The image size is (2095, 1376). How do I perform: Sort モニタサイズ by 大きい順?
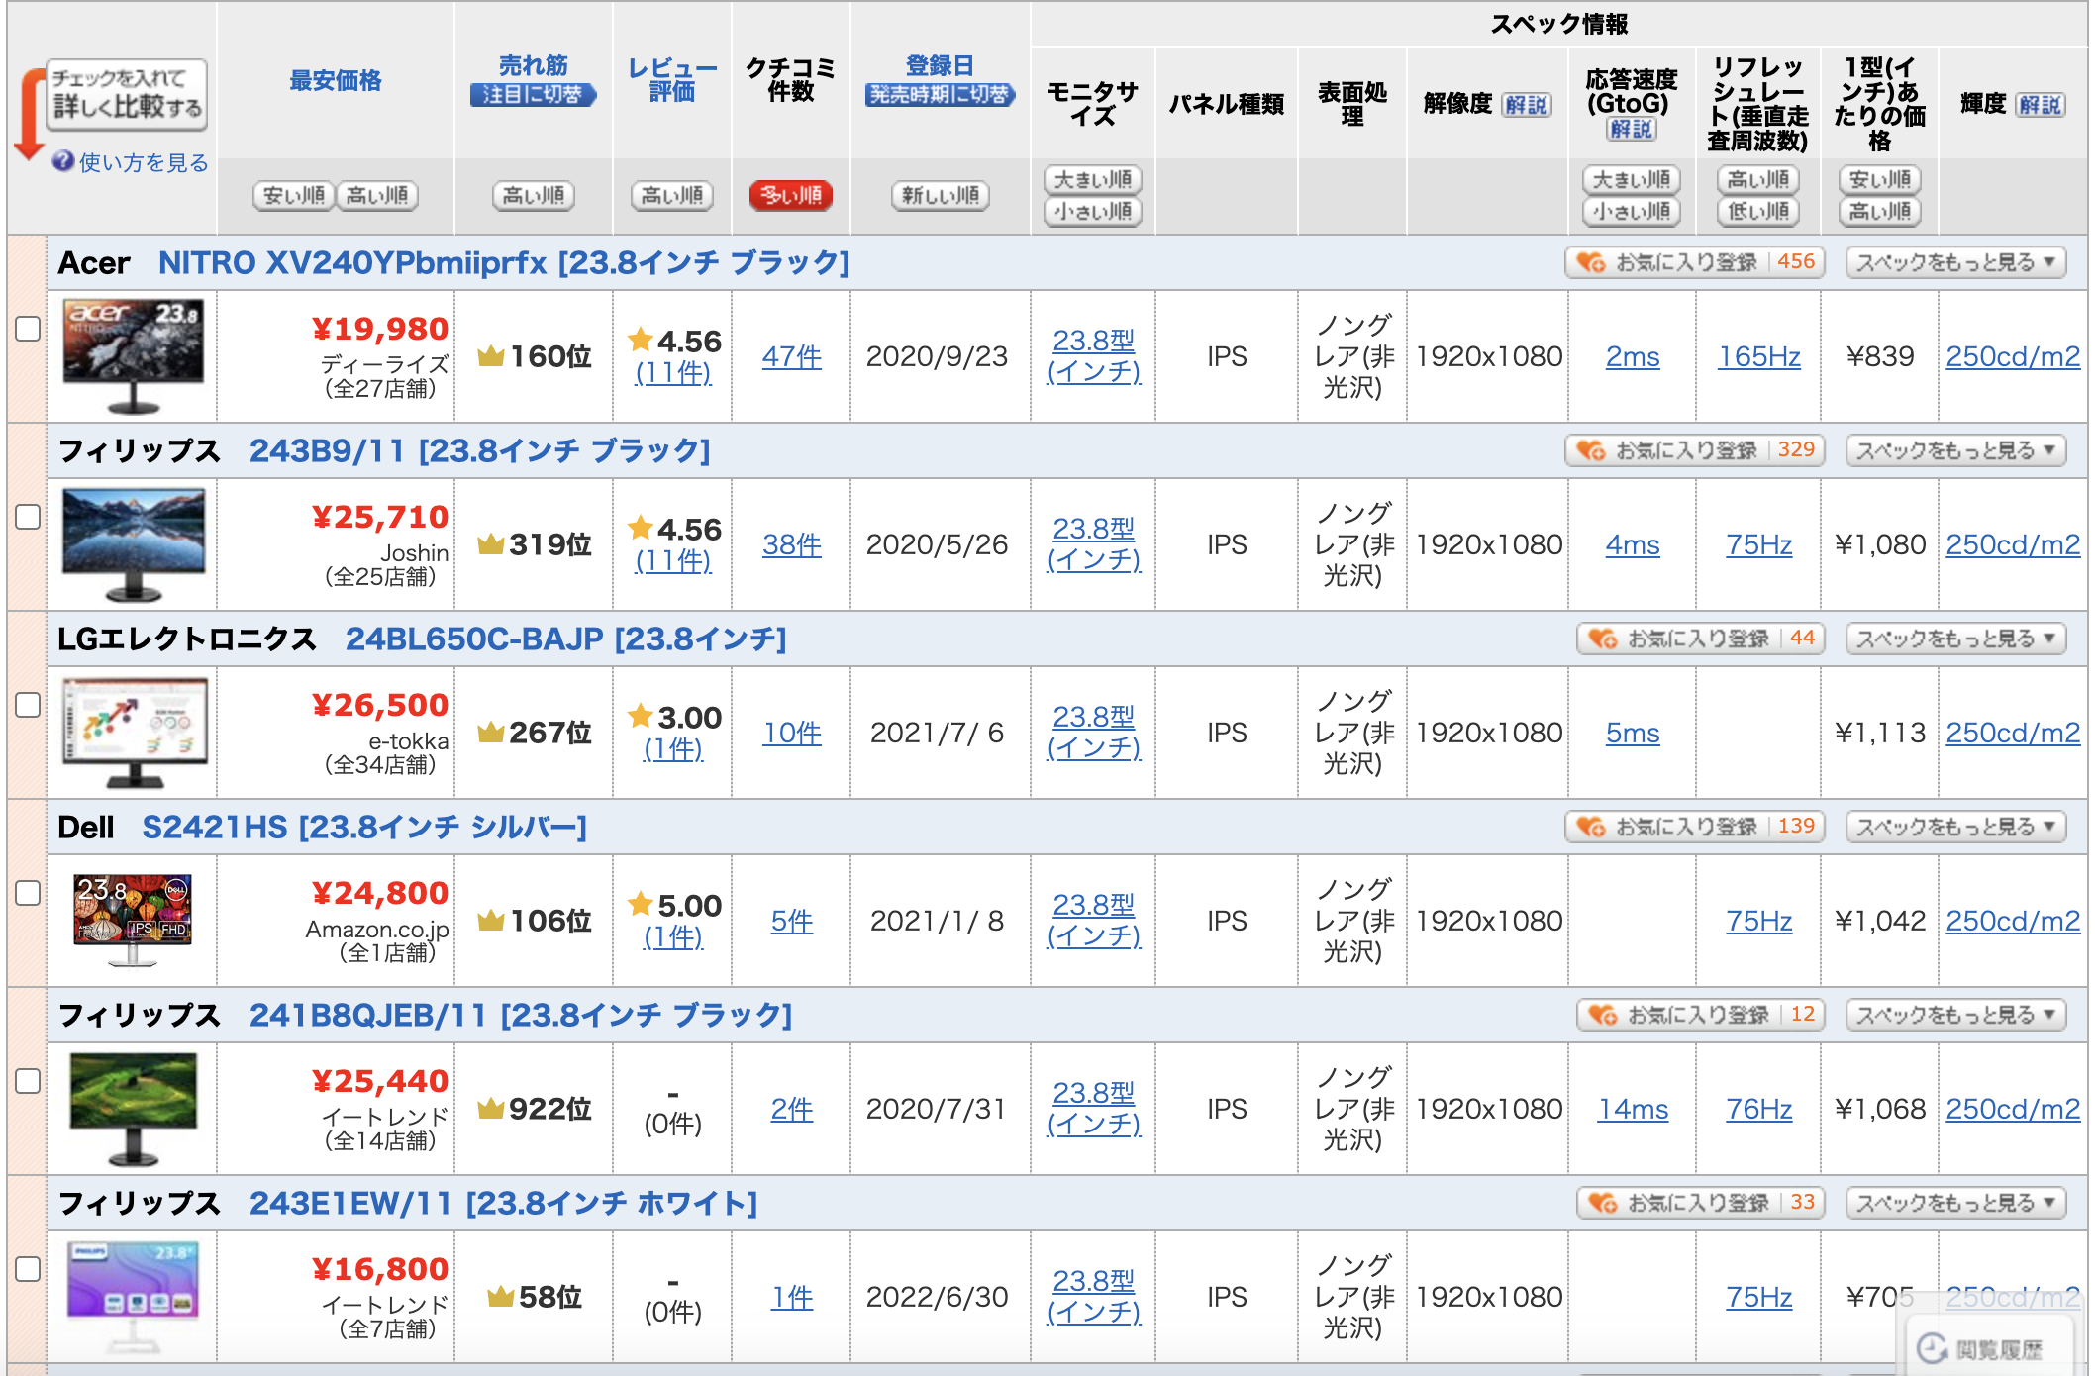[x=1093, y=179]
